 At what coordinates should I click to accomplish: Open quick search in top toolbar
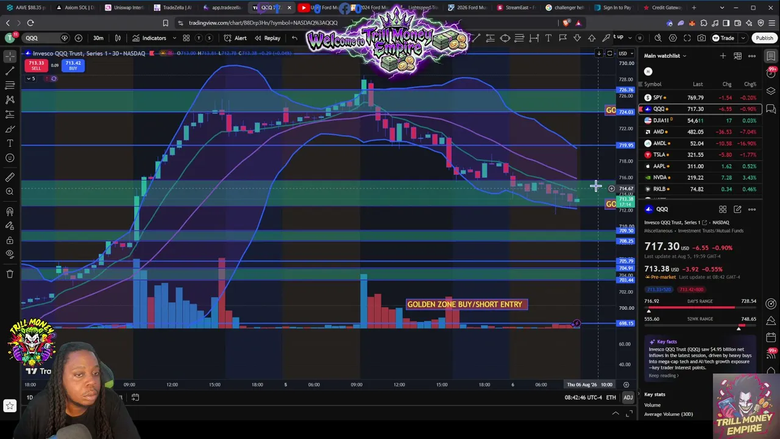(658, 38)
